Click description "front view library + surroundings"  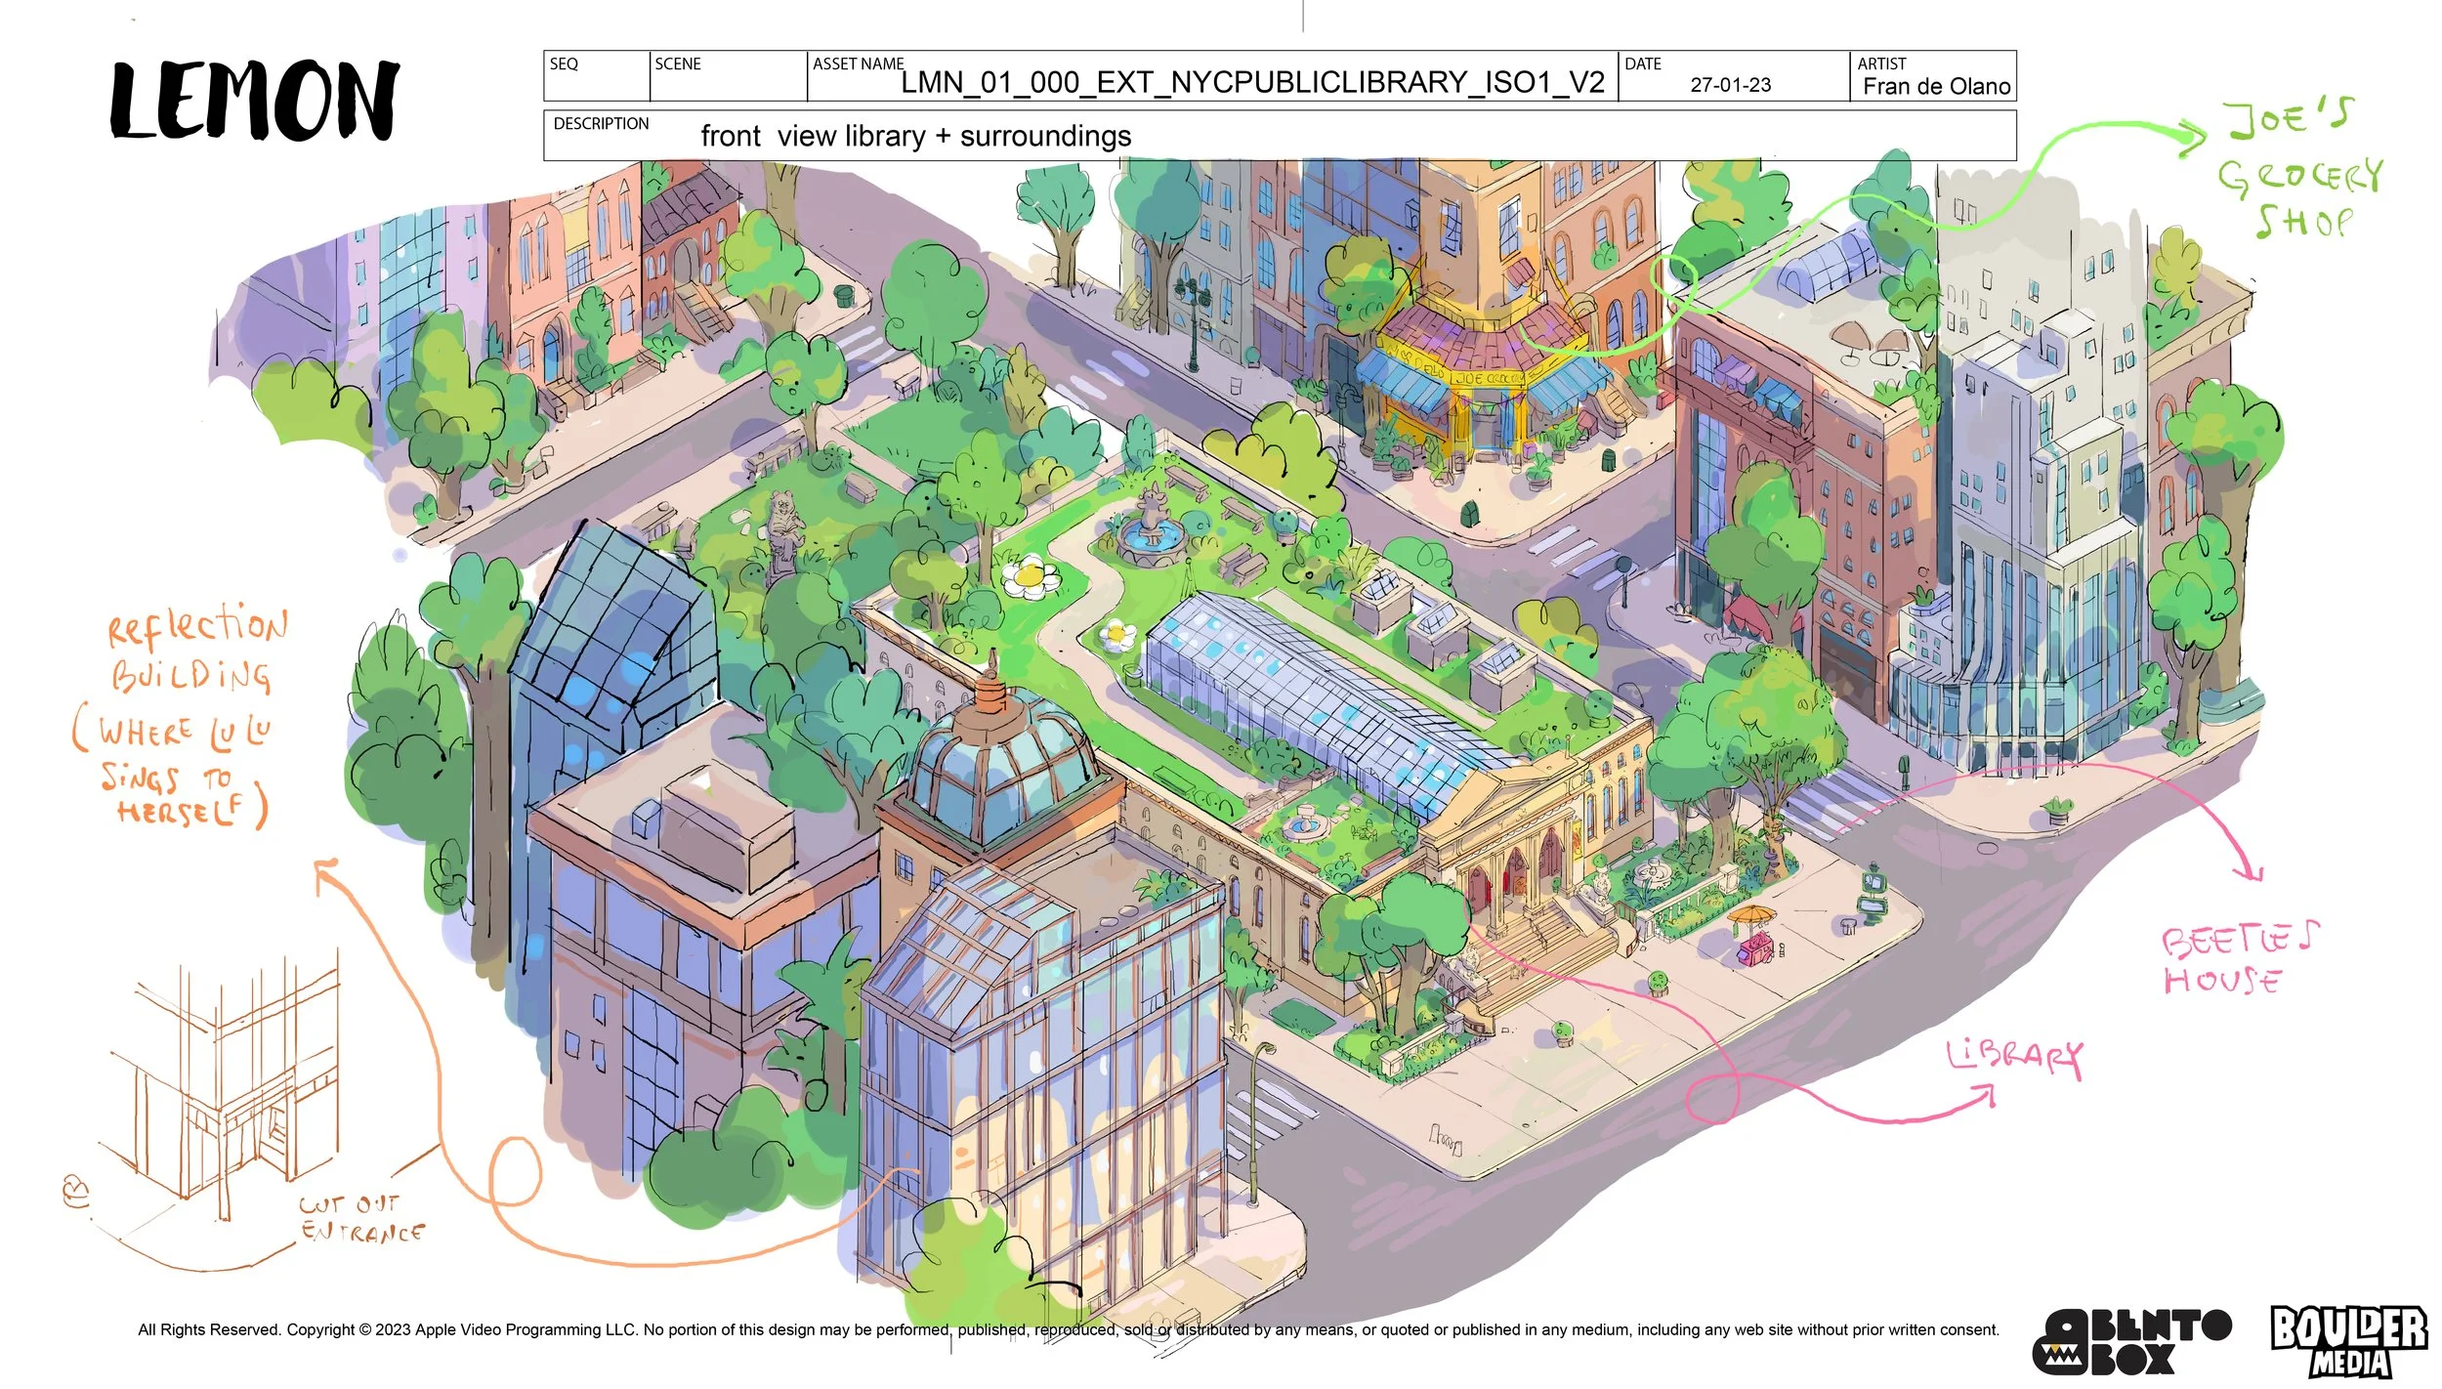pyautogui.click(x=915, y=136)
